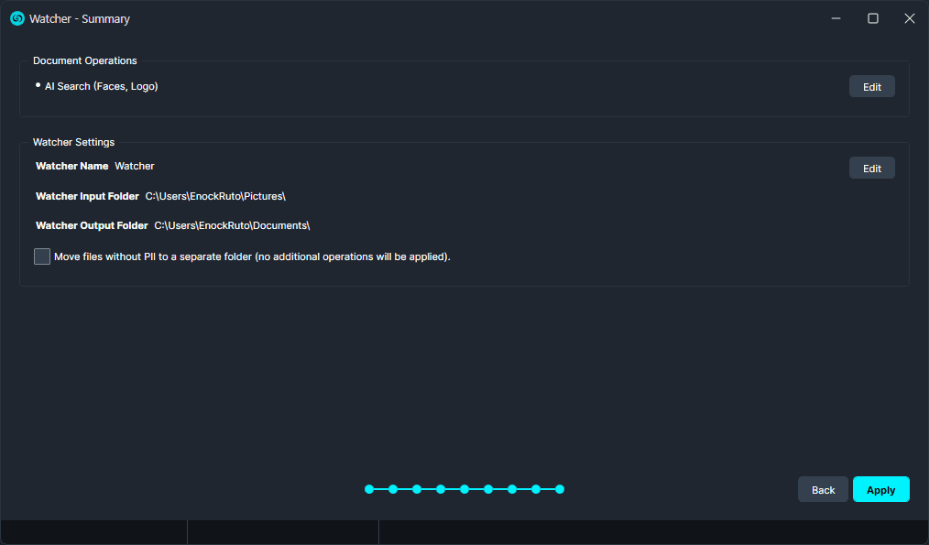Jump to the first step dot in progress indicator
929x545 pixels.
coord(369,489)
